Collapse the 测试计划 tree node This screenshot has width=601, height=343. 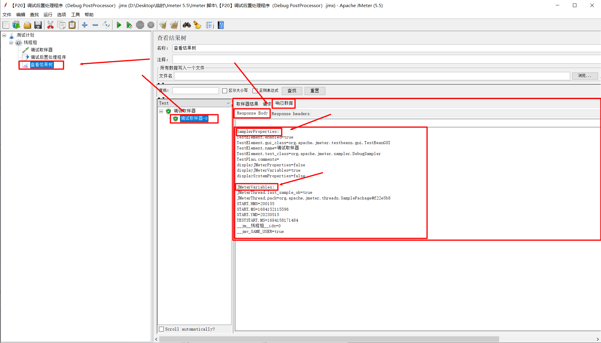tap(4, 35)
